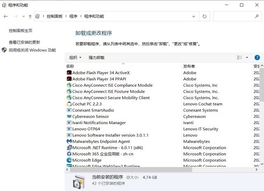
Task: Expand the chevron before 控制面板 breadcrumb
Action: (x=43, y=16)
